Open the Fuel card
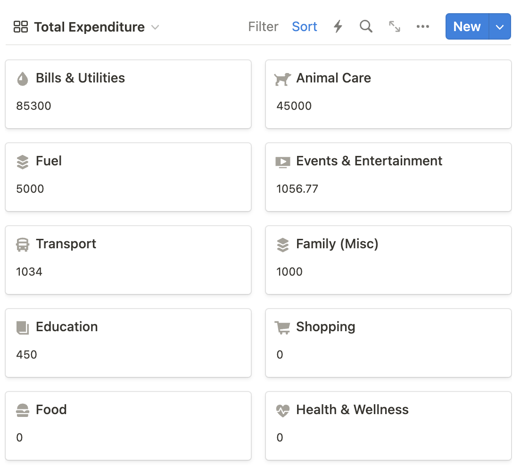This screenshot has height=473, width=529. [x=128, y=177]
